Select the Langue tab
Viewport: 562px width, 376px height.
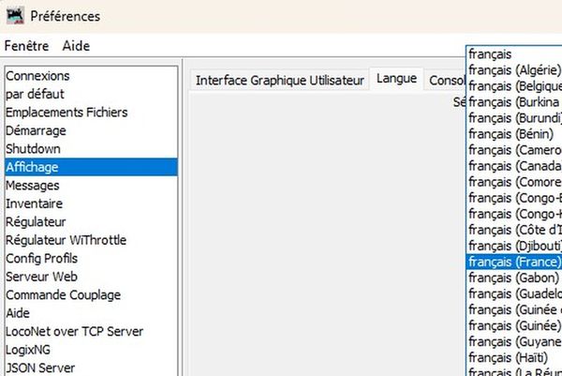[x=396, y=81]
